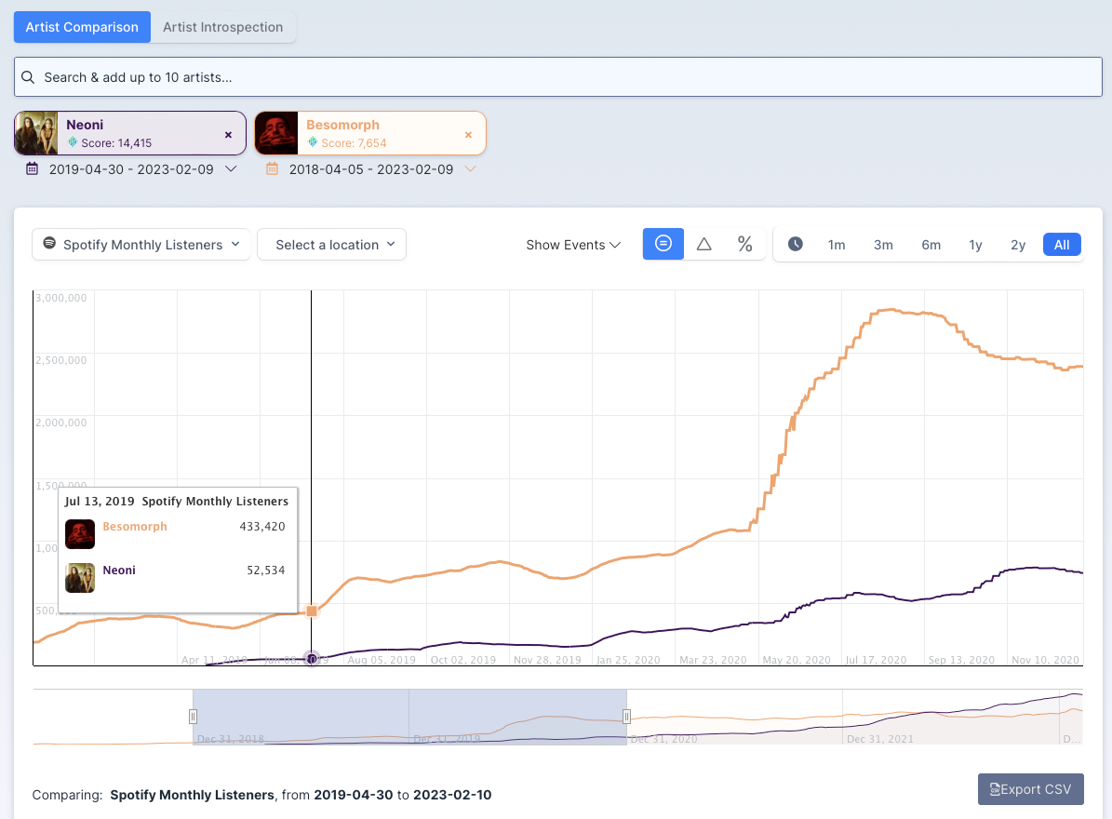Expand the Show Events dropdown
Image resolution: width=1112 pixels, height=819 pixels.
pyautogui.click(x=572, y=245)
